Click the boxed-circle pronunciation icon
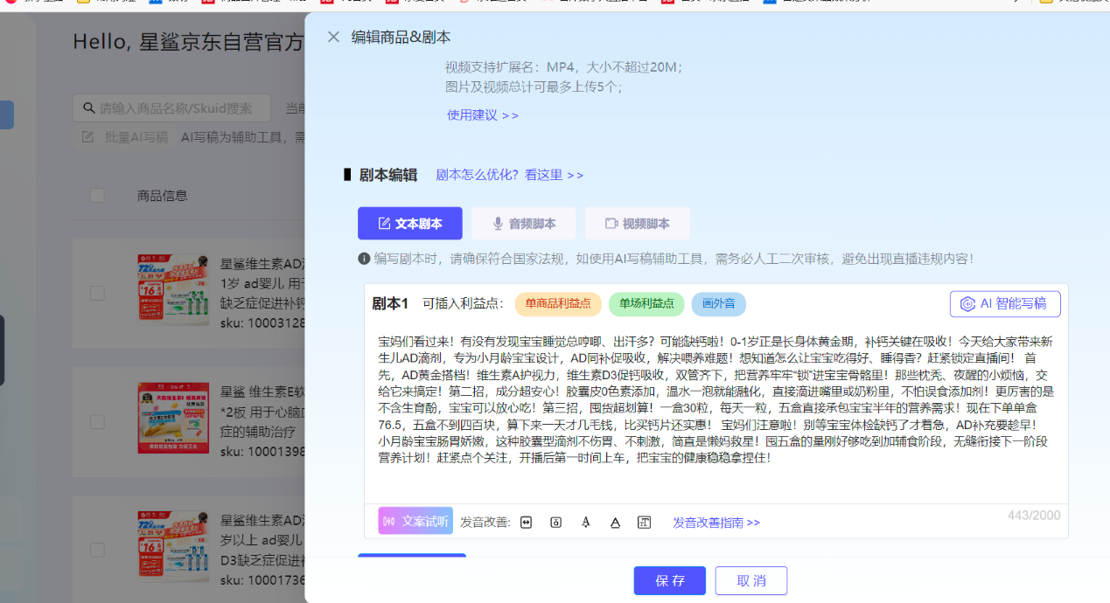This screenshot has height=603, width=1110. click(x=555, y=523)
